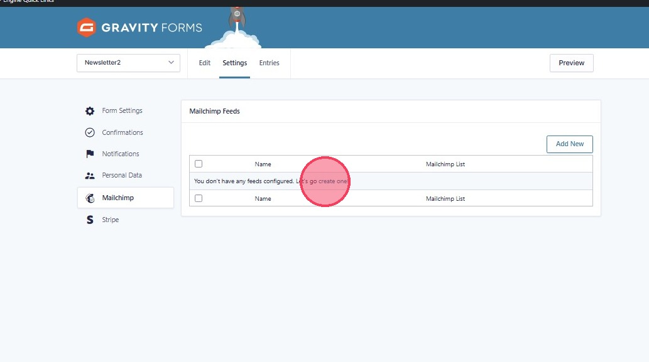Click the Mailchimp Feeds heading
Viewport: 649px width, 362px height.
(x=214, y=111)
